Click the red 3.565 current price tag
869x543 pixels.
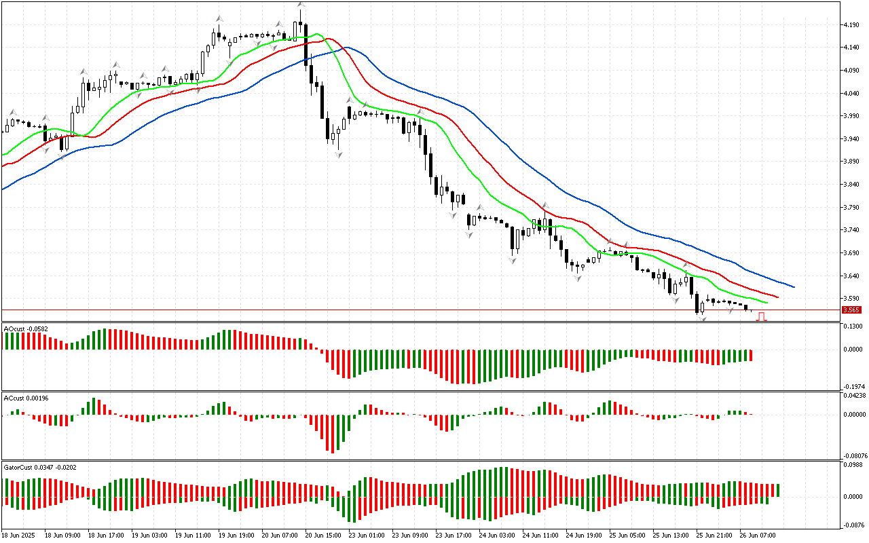[851, 310]
